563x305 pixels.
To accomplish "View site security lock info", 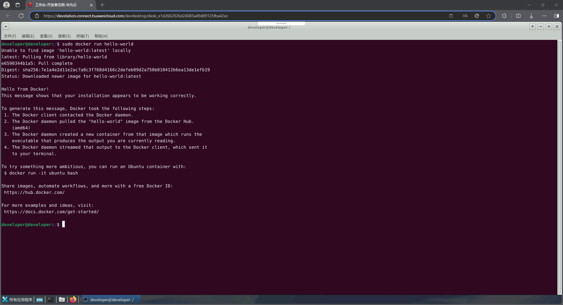I will click(x=37, y=16).
